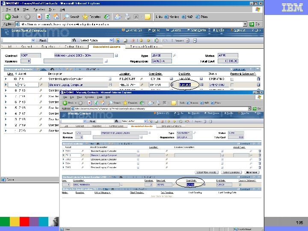Click IE Print icon in Lease/Rental window
Viewport: 308px width, 231px height.
(127, 17)
